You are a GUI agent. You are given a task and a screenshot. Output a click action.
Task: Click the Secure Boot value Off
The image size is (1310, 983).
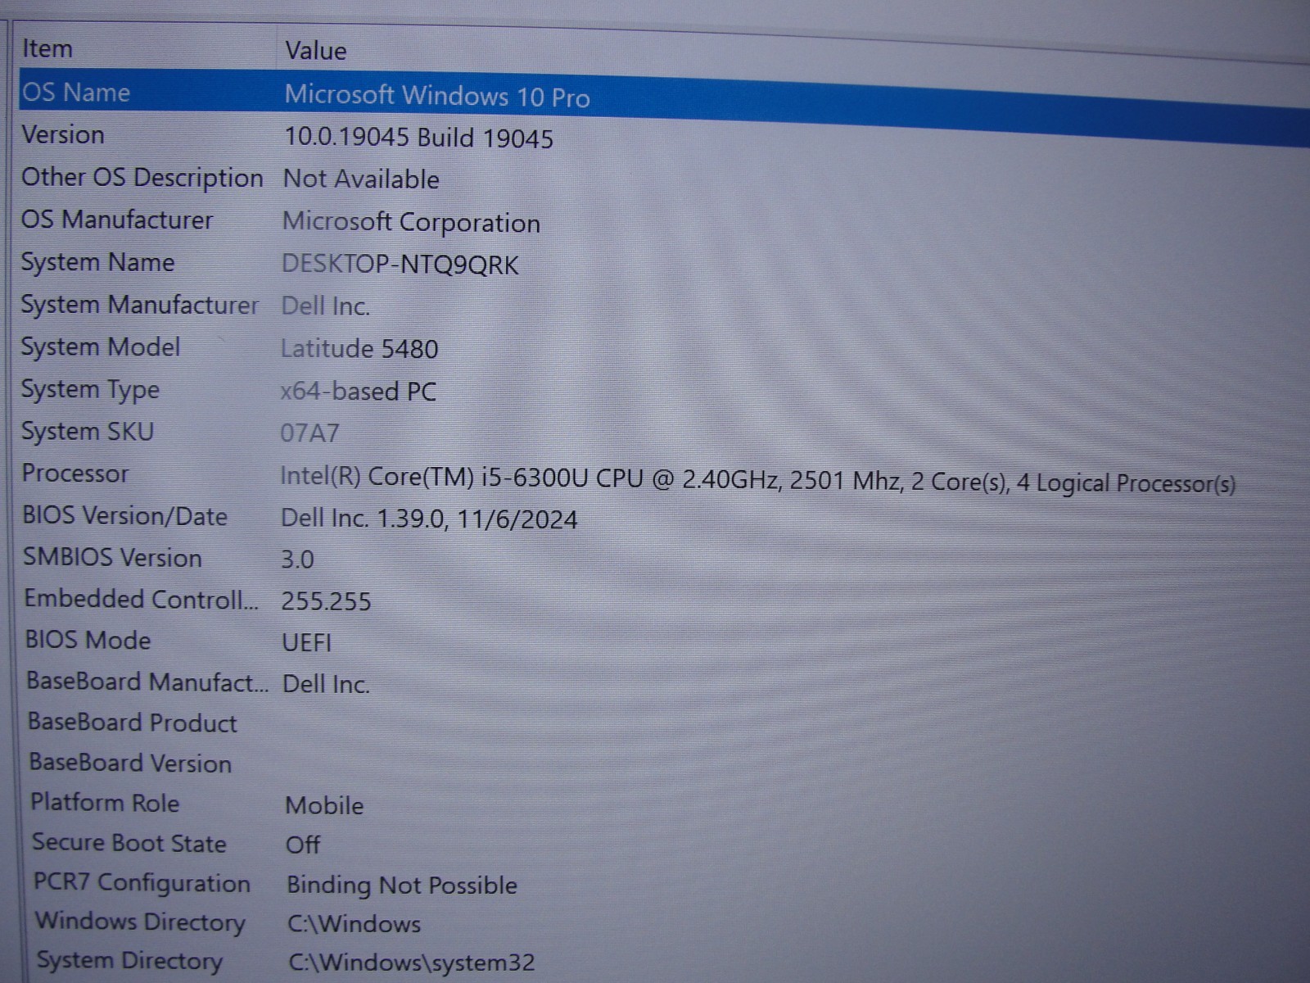point(302,845)
